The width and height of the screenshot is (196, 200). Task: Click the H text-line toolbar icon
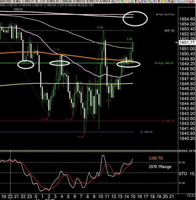pyautogui.click(x=168, y=1)
